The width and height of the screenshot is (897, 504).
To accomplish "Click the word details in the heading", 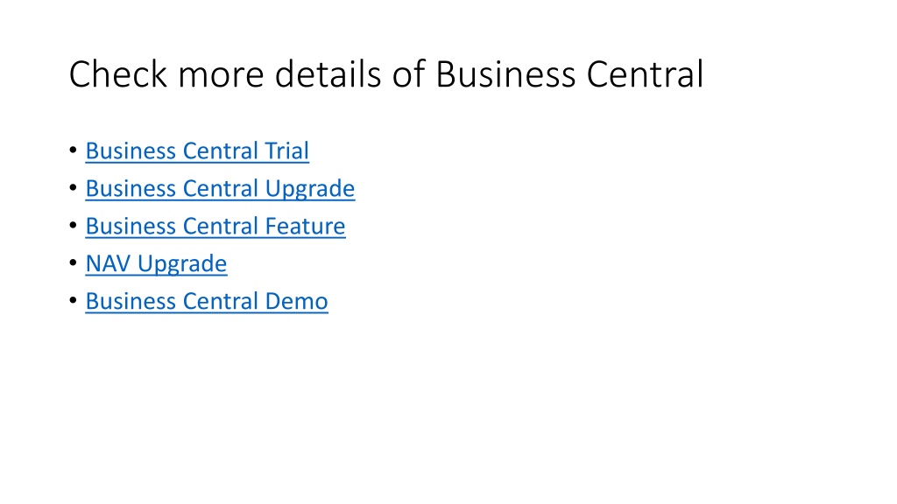I will tap(328, 74).
